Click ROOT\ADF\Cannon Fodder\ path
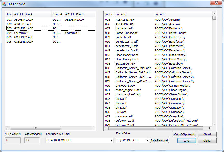Viewport: 224px width, 152px height. 172,86
